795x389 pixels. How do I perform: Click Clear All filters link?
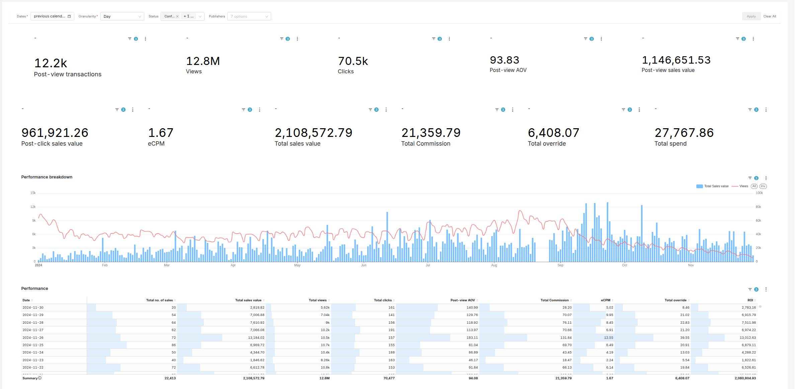point(770,16)
